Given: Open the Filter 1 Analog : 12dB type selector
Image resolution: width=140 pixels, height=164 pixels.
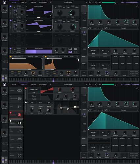Looking at the screenshot, I should click(33, 56).
